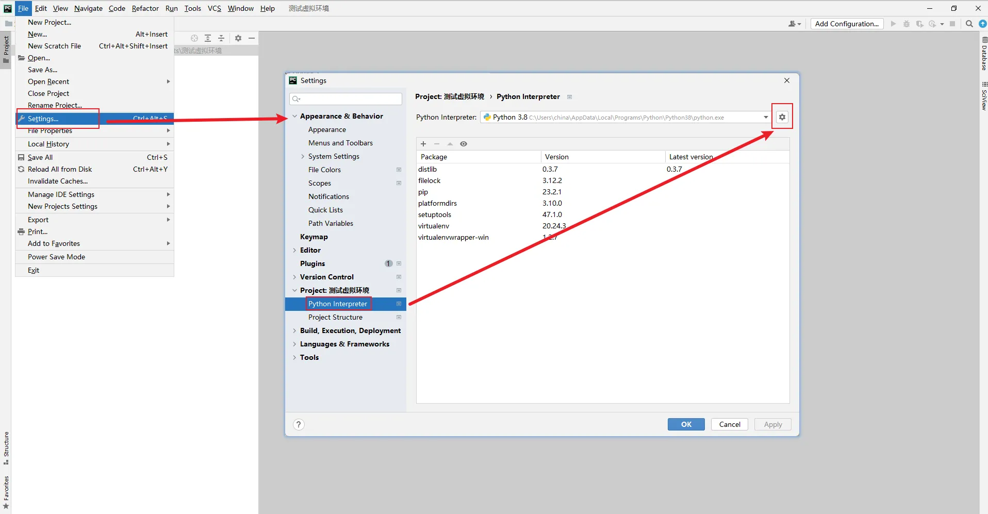Open the Open Recent submenu
Viewport: 988px width, 514px height.
(94, 81)
